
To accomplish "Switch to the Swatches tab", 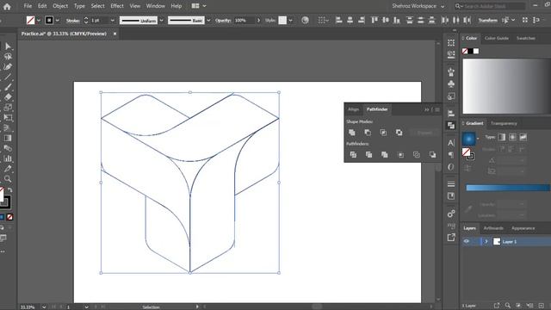I will coord(526,38).
